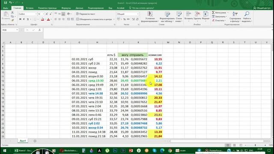Click the Cut scissors icon
The width and height of the screenshot is (274, 154).
pos(12,12)
